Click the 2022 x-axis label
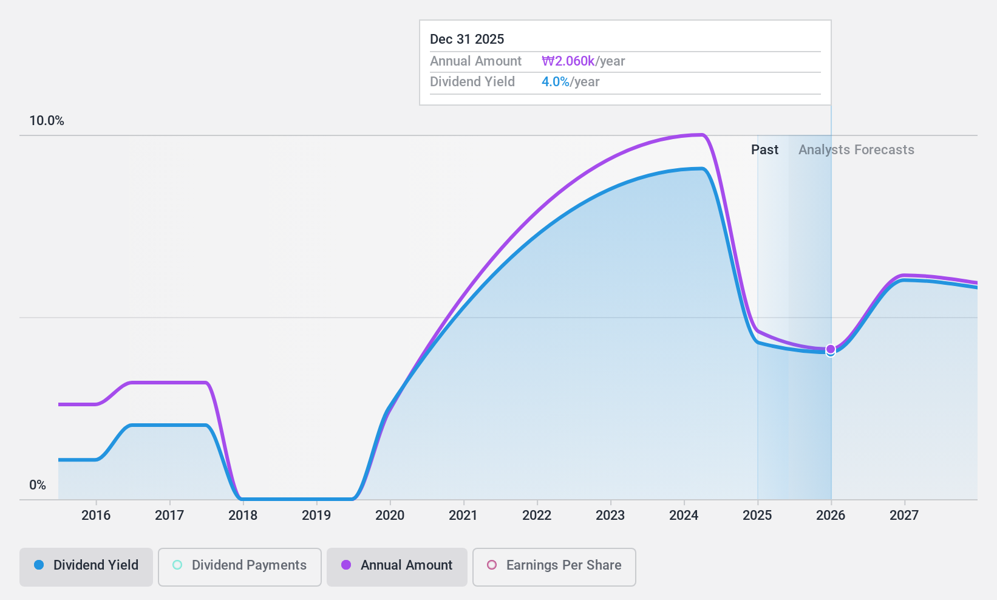The width and height of the screenshot is (997, 600). (x=537, y=516)
